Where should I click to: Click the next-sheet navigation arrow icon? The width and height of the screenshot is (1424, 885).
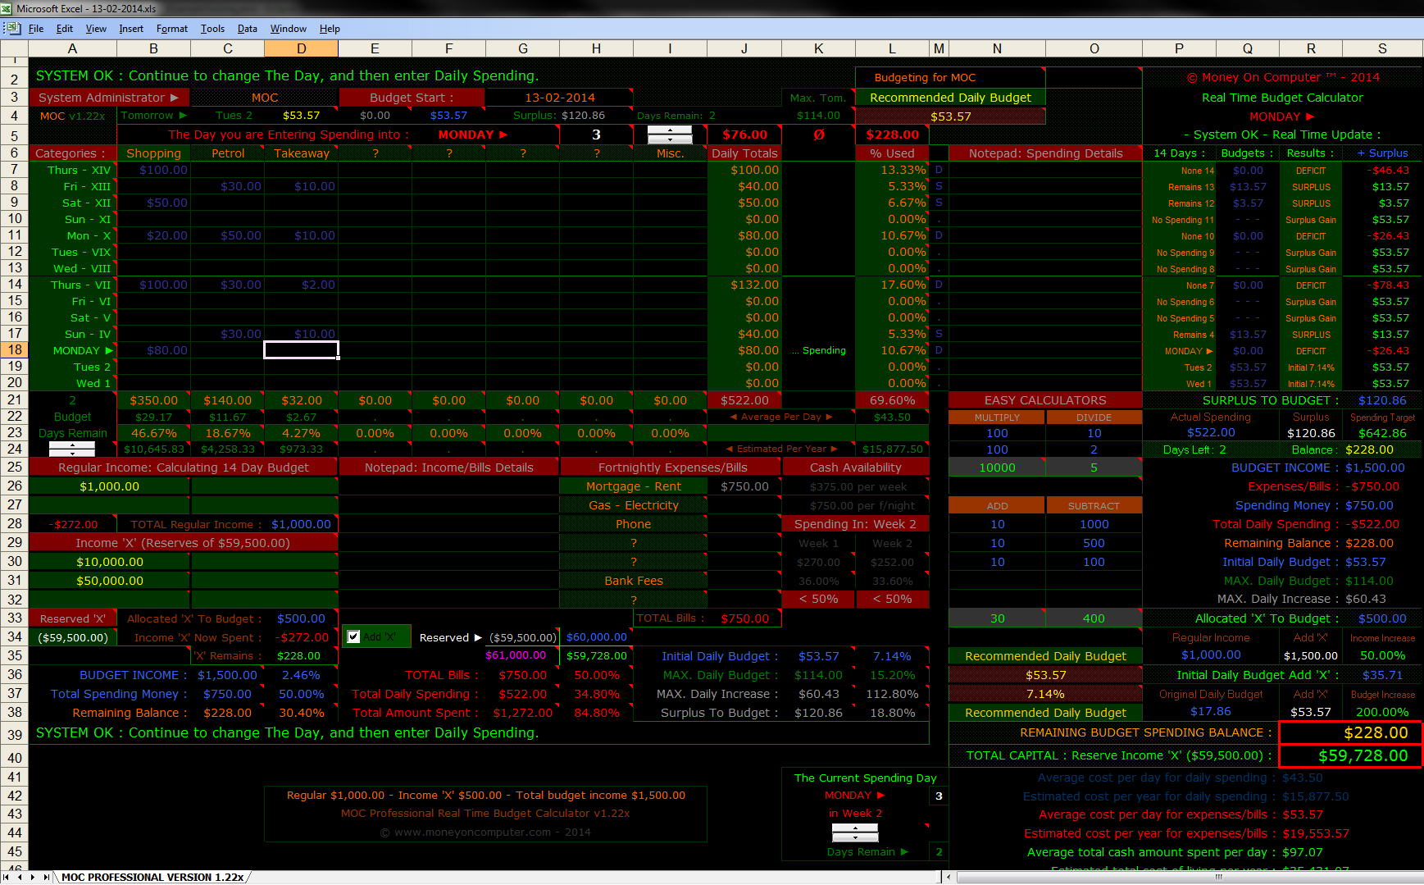point(33,877)
